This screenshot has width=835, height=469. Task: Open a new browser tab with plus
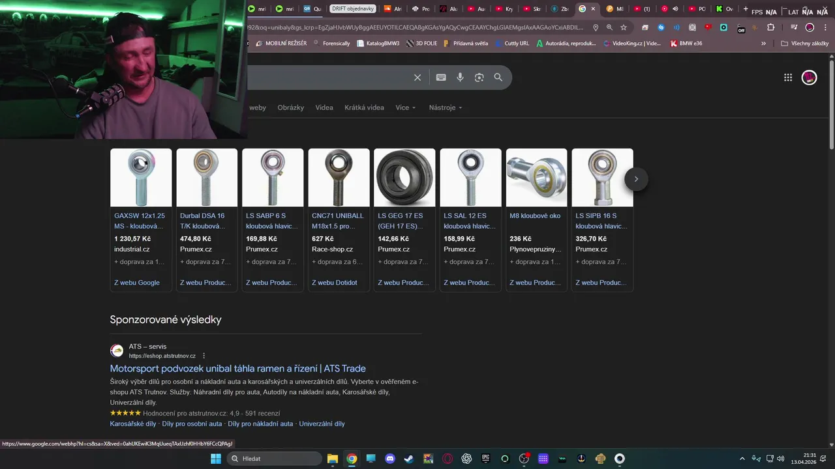coord(746,9)
